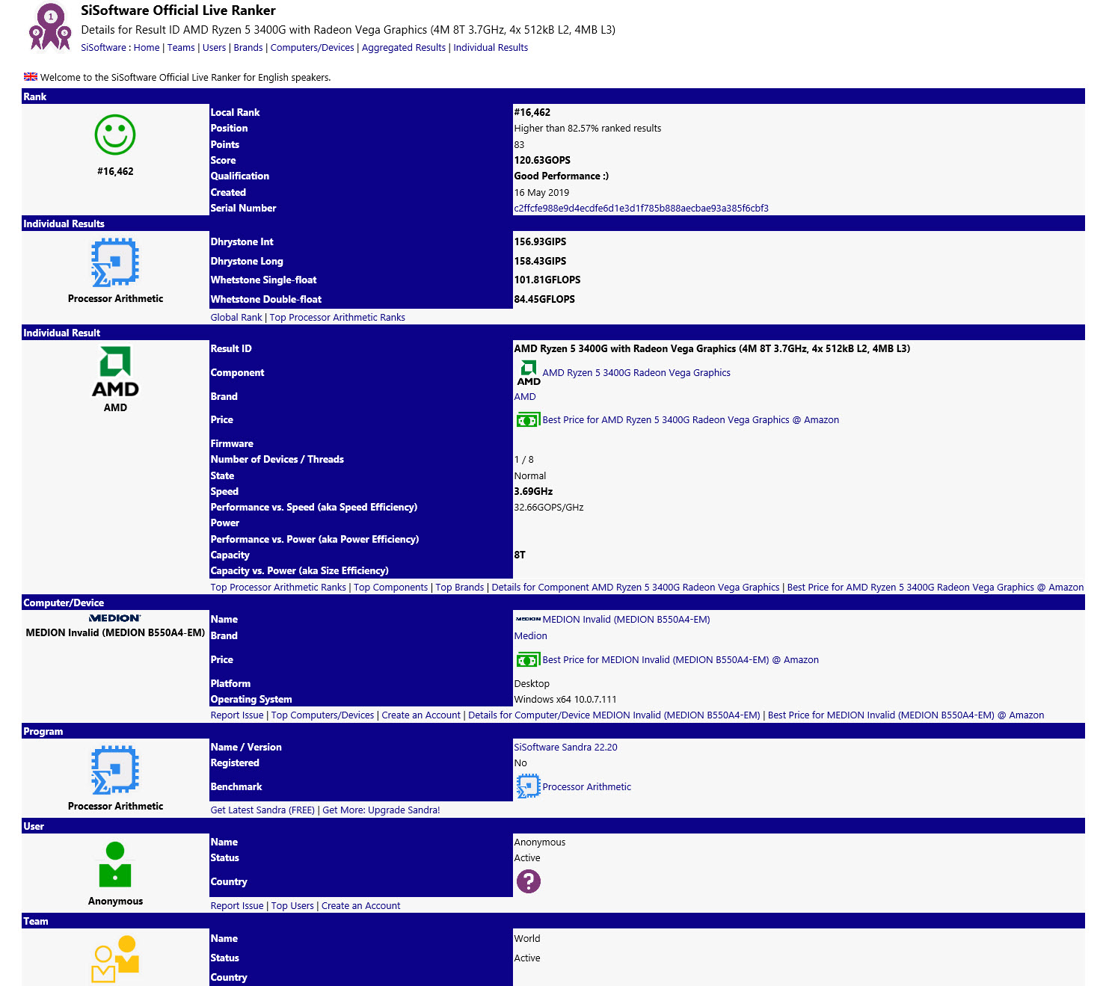Click the green smiley rank icon
The image size is (1109, 986).
pyautogui.click(x=115, y=135)
